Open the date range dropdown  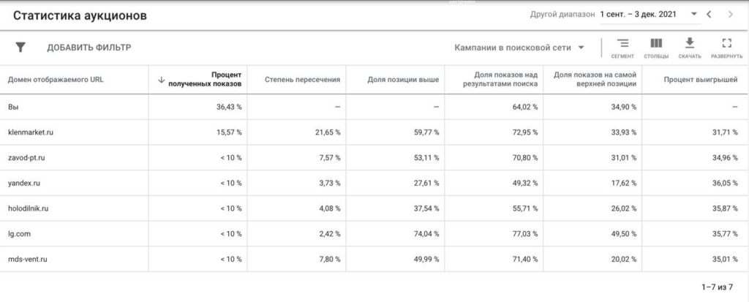(650, 15)
